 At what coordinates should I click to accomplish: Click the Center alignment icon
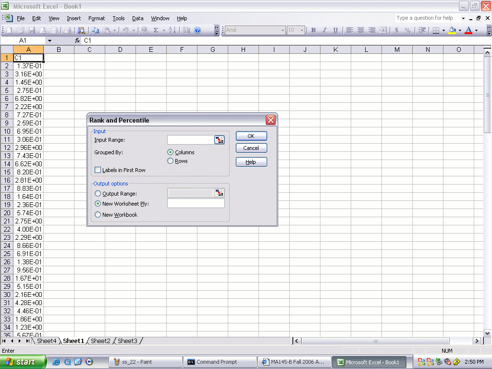[360, 30]
